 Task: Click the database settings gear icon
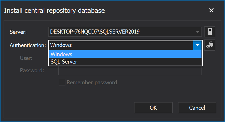tap(209, 45)
